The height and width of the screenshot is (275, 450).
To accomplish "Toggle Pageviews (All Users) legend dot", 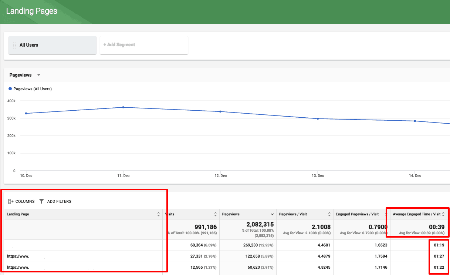I will pos(10,89).
